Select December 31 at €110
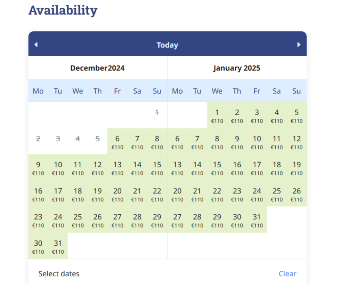Image resolution: width=356 pixels, height=285 pixels. 58,246
